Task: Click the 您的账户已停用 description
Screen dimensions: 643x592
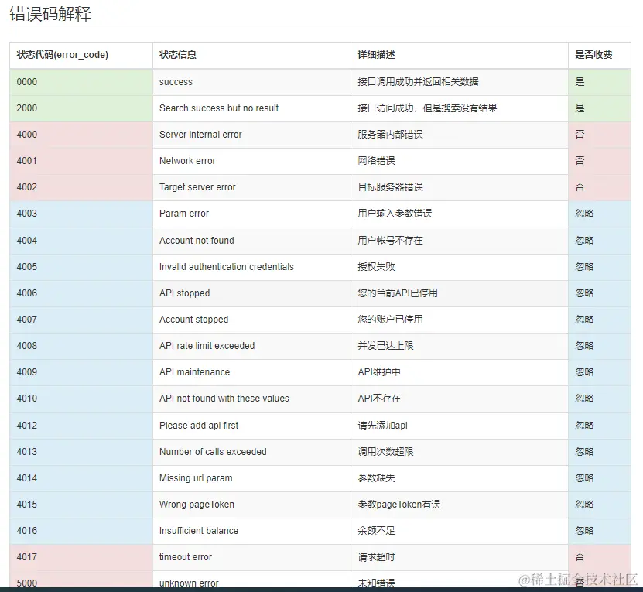Action: click(390, 320)
